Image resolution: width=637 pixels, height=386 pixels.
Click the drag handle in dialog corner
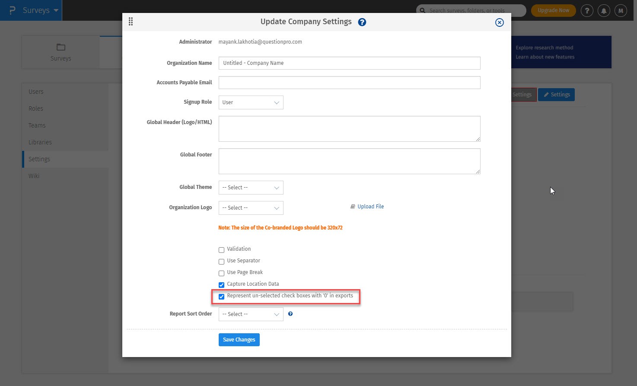(x=131, y=21)
